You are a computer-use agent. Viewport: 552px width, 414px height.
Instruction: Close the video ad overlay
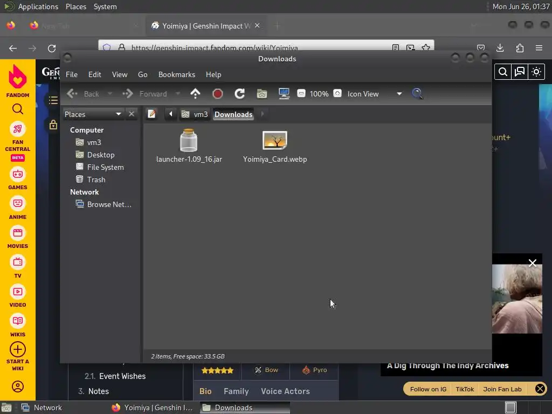532,263
